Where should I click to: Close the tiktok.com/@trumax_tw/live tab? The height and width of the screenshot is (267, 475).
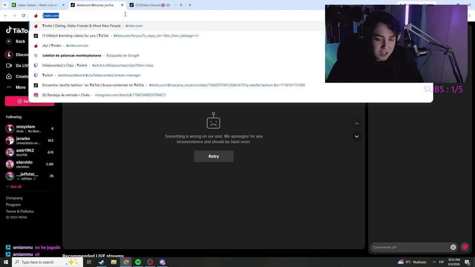tap(122, 5)
